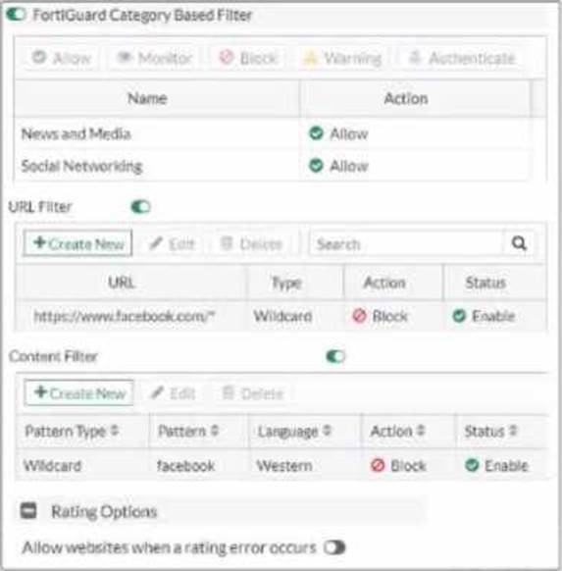Click the green Allow icon for News and Media
This screenshot has height=571, width=562.
316,133
